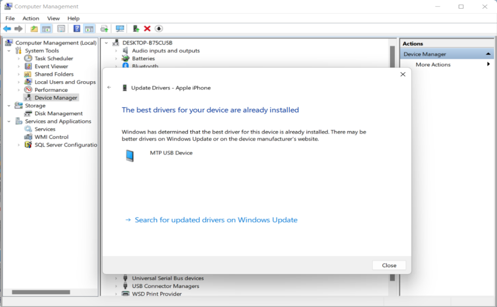Image resolution: width=497 pixels, height=307 pixels.
Task: Click Scan for hardware changes monitor icon
Action: [120, 29]
